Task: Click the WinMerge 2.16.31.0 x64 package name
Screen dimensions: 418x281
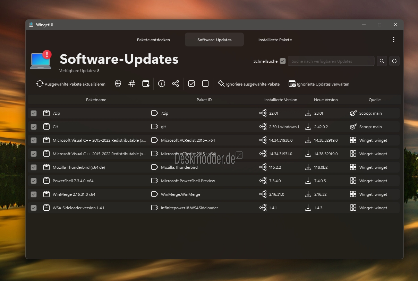Action: pos(74,194)
